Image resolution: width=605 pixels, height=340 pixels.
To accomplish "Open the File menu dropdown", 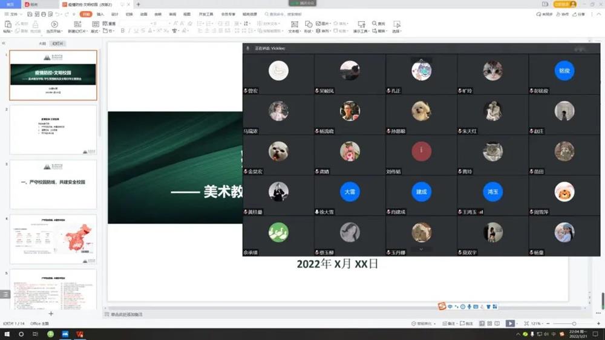I will (13, 15).
